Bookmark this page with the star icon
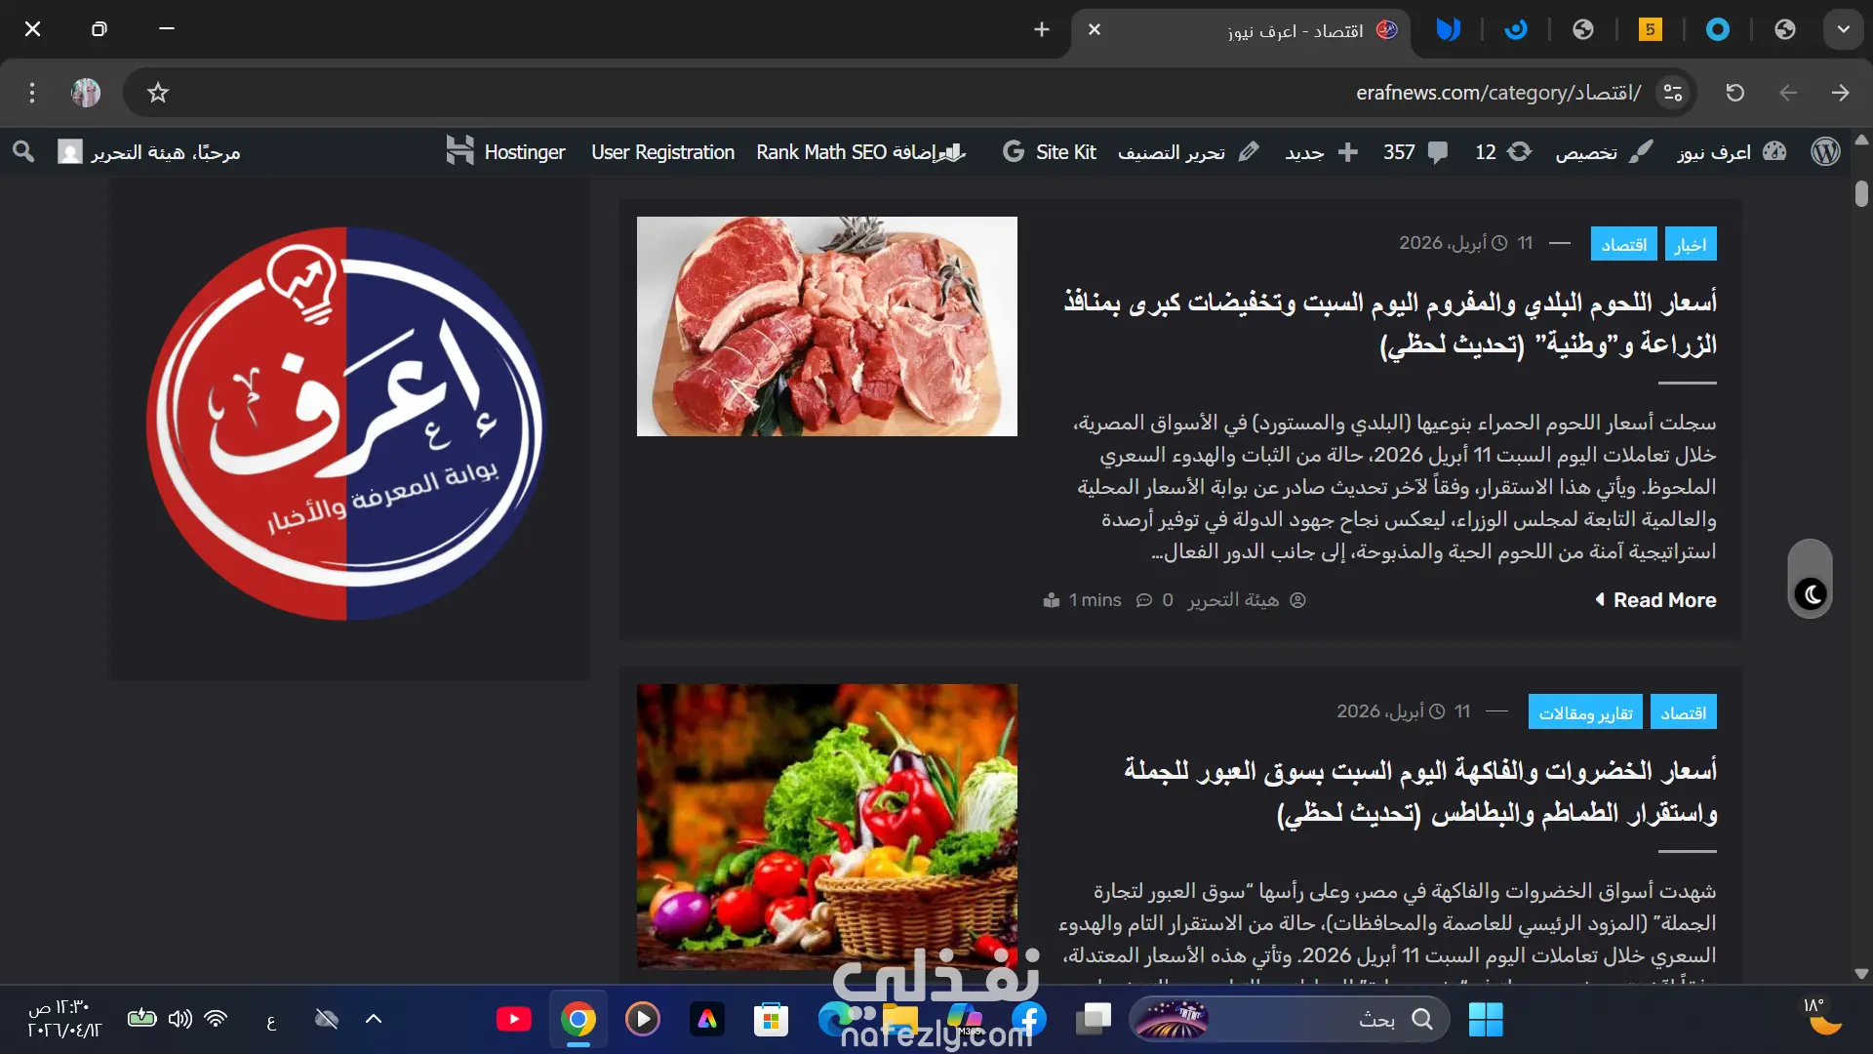The image size is (1873, 1054). point(158,93)
